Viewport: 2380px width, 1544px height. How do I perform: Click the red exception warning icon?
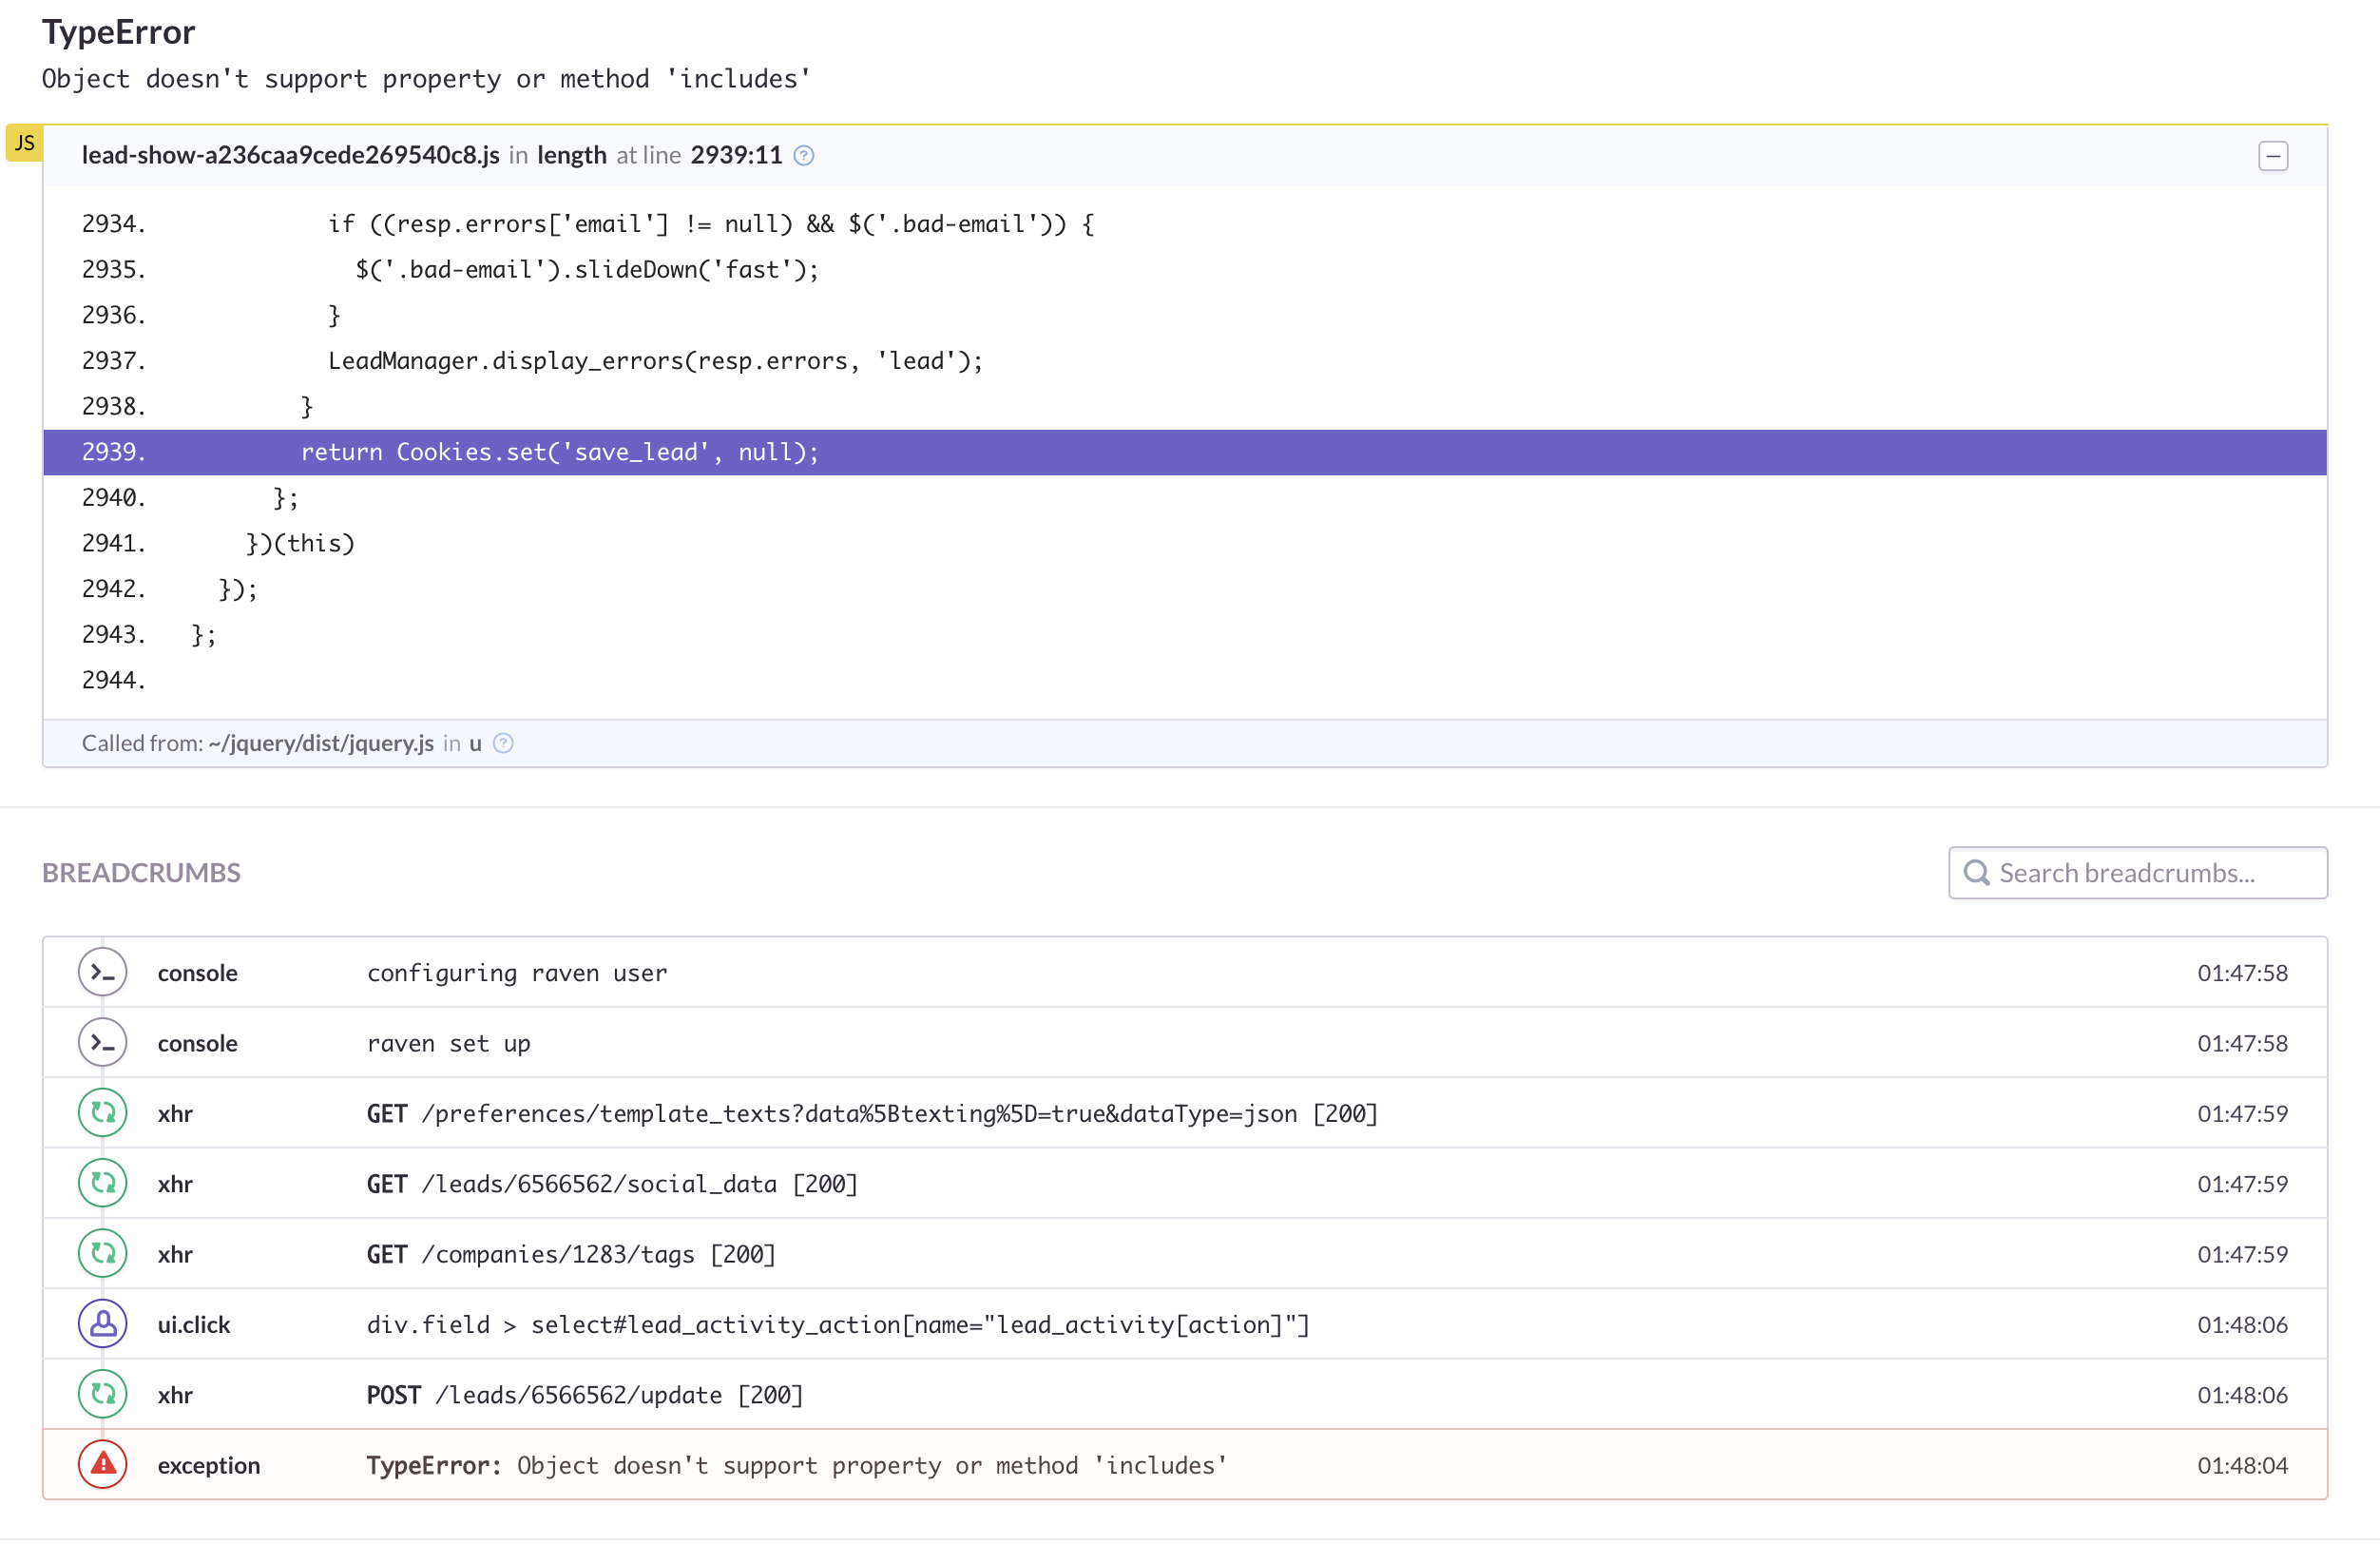tap(103, 1465)
